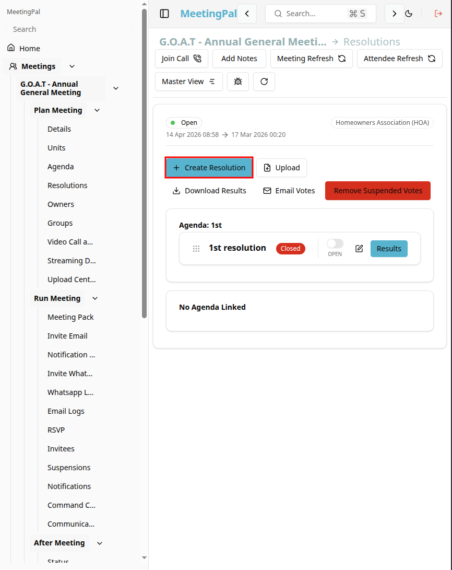Click the G.O.A.T breadcrumb title
452x570 pixels.
click(x=243, y=42)
